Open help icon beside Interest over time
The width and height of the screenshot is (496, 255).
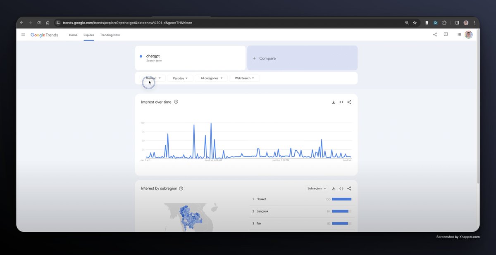click(176, 102)
